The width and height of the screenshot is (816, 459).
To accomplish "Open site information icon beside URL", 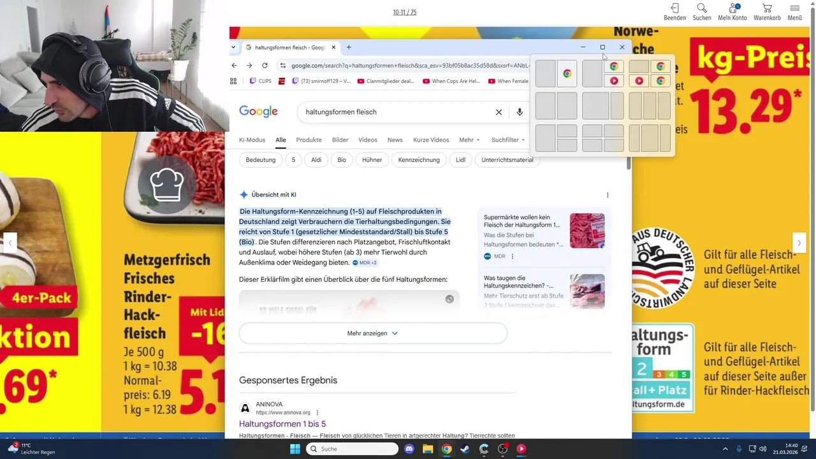I will point(283,65).
